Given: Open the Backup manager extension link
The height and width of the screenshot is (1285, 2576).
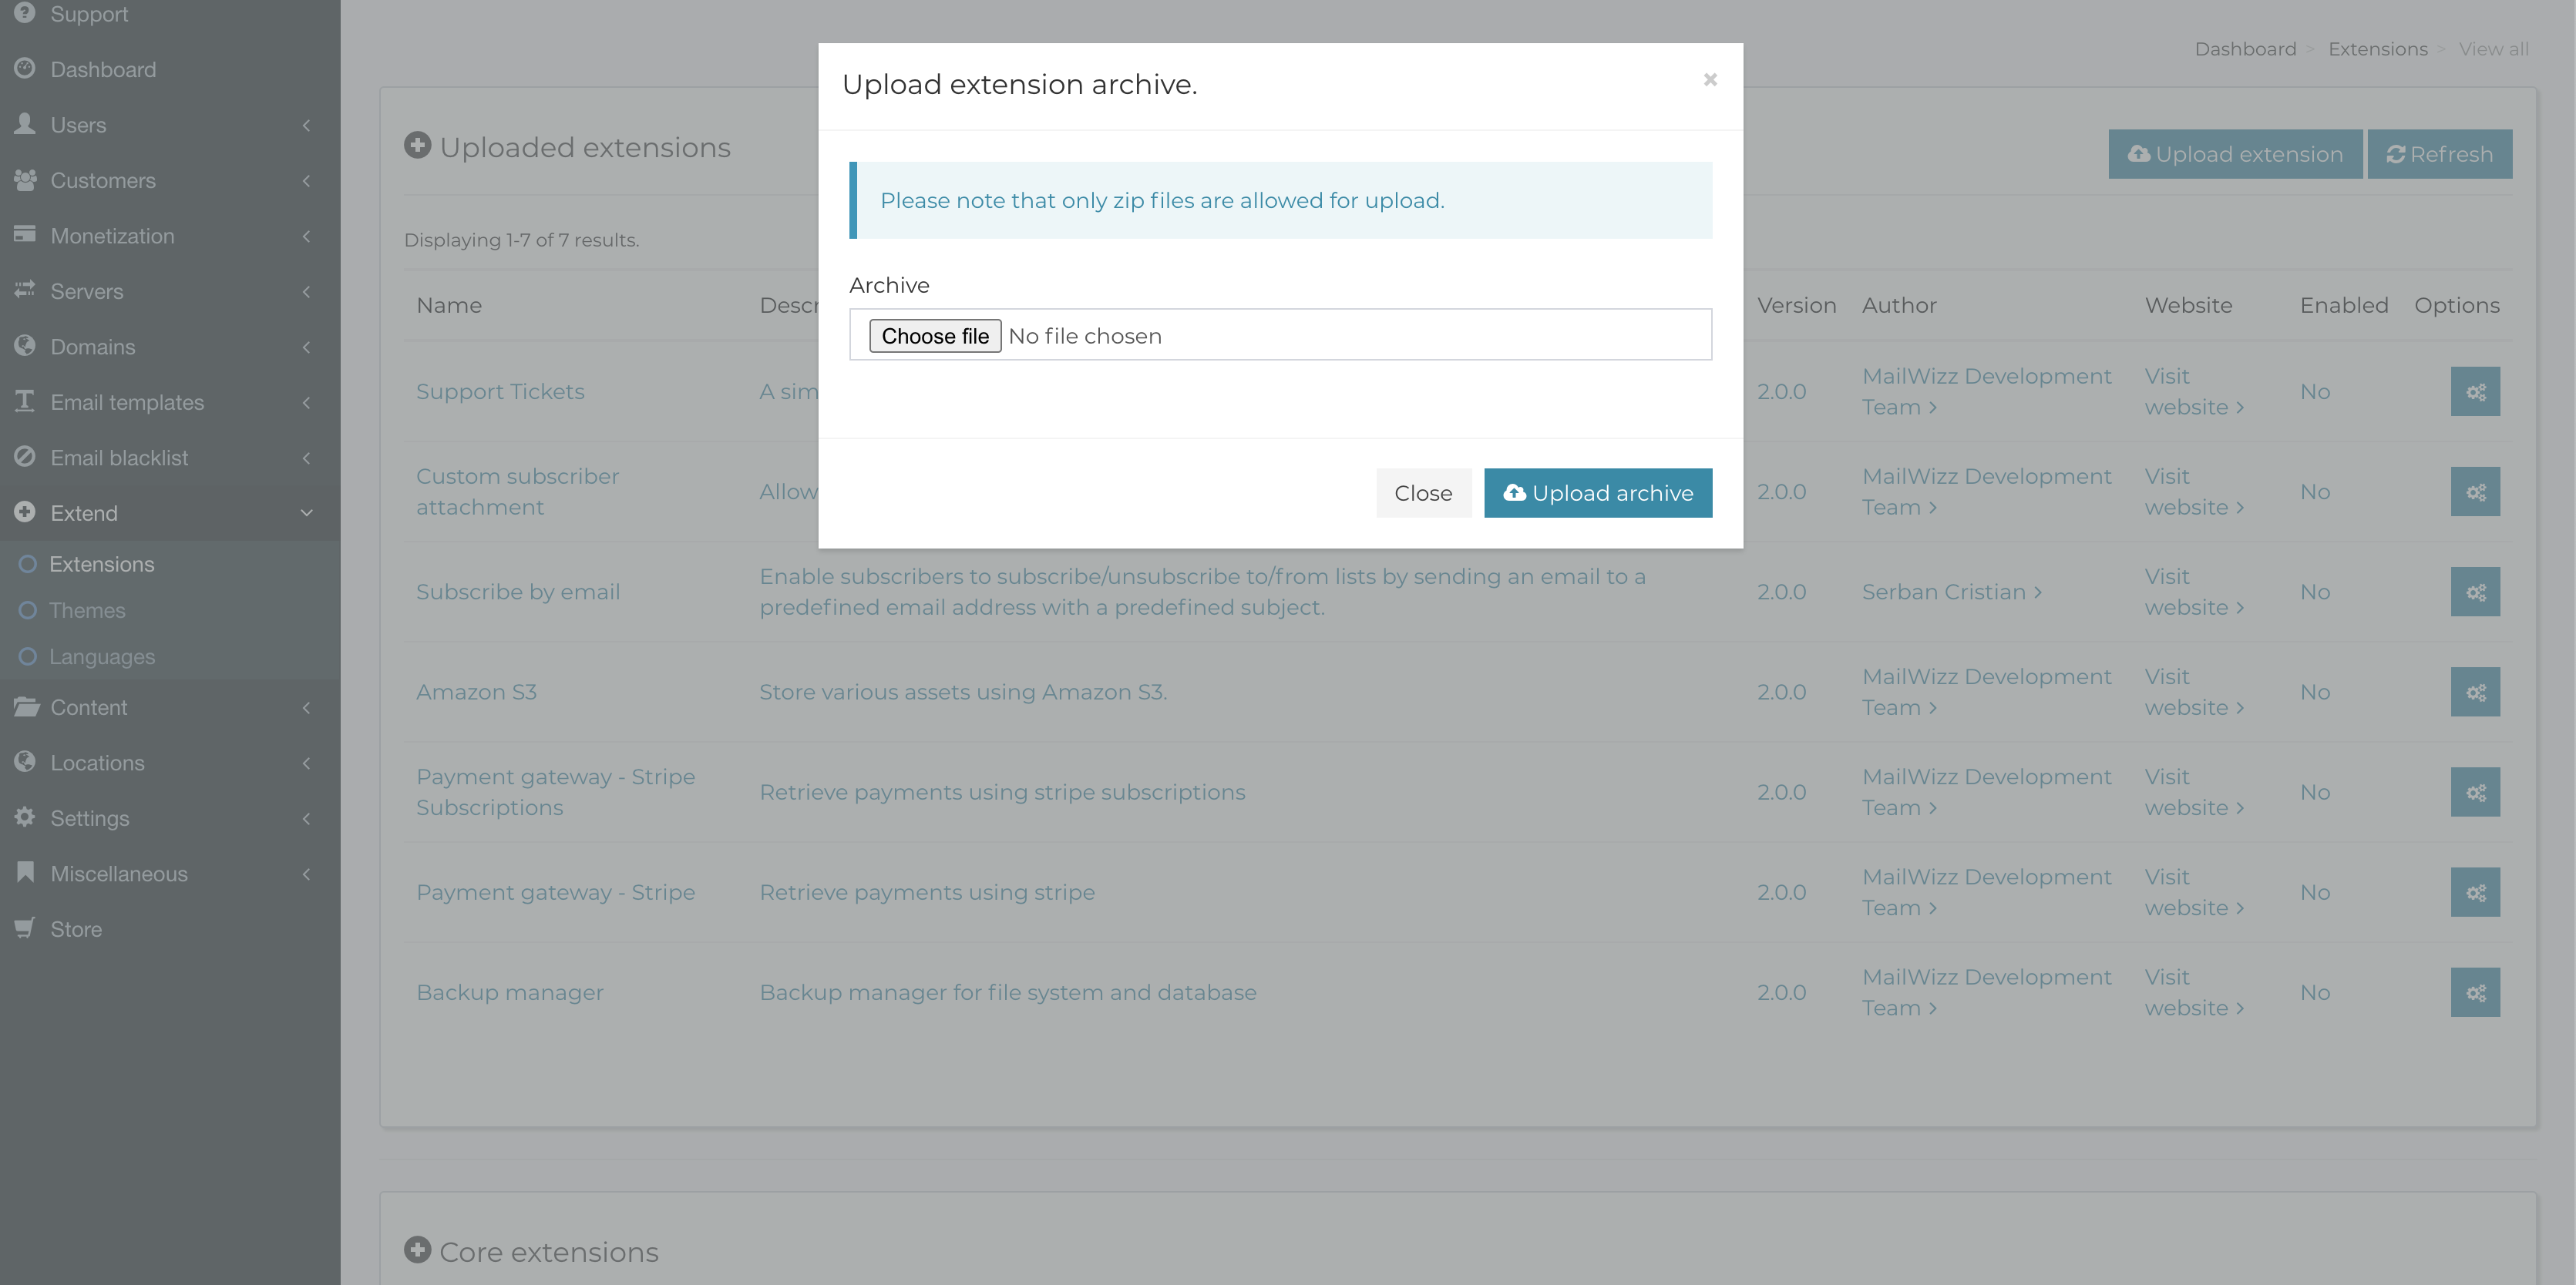Looking at the screenshot, I should click(x=510, y=992).
